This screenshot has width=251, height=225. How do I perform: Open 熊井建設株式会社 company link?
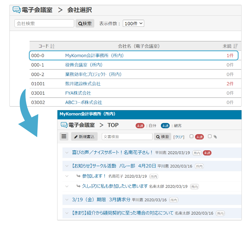(83, 84)
